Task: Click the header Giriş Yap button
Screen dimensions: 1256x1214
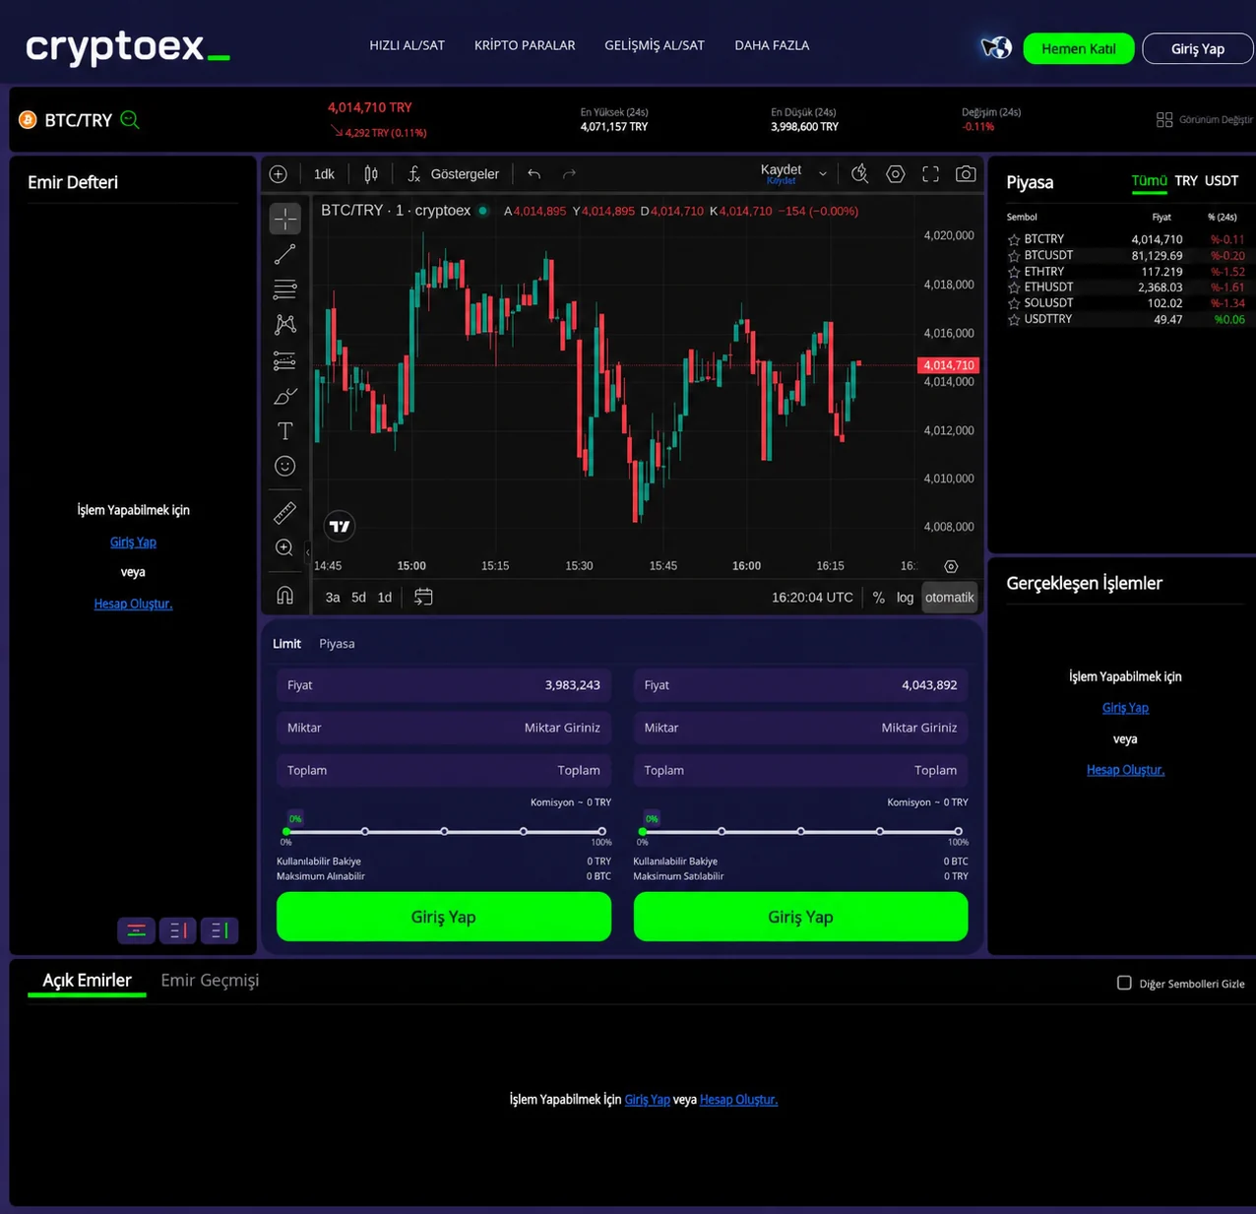Action: 1198,48
